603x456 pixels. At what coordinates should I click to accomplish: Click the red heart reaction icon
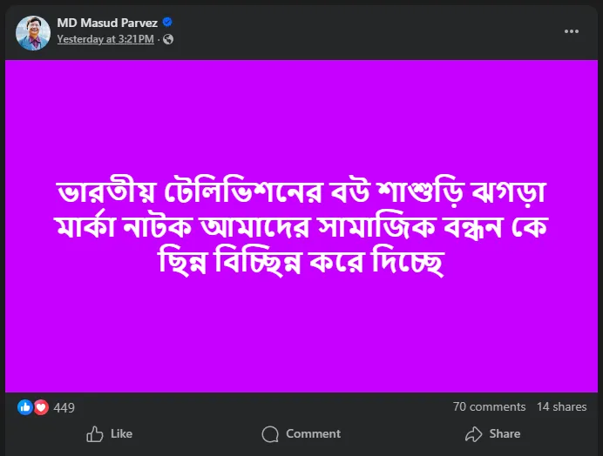coord(40,406)
